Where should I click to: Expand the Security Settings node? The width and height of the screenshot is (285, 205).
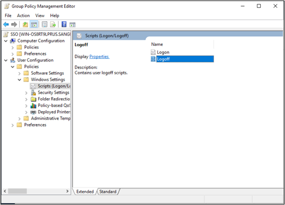point(26,93)
